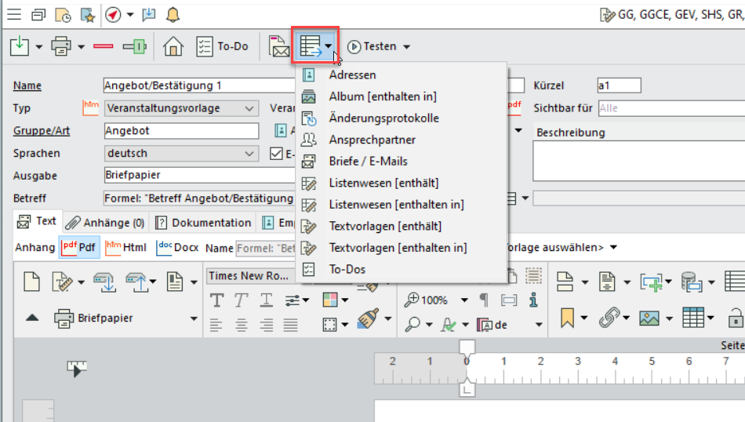745x422 pixels.
Task: Show paragraph marks with the pilcrow icon
Action: pos(484,300)
